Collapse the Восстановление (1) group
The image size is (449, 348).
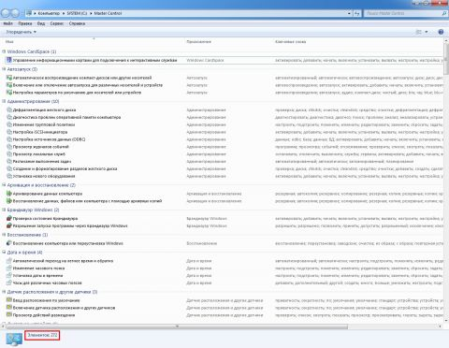click(4, 235)
